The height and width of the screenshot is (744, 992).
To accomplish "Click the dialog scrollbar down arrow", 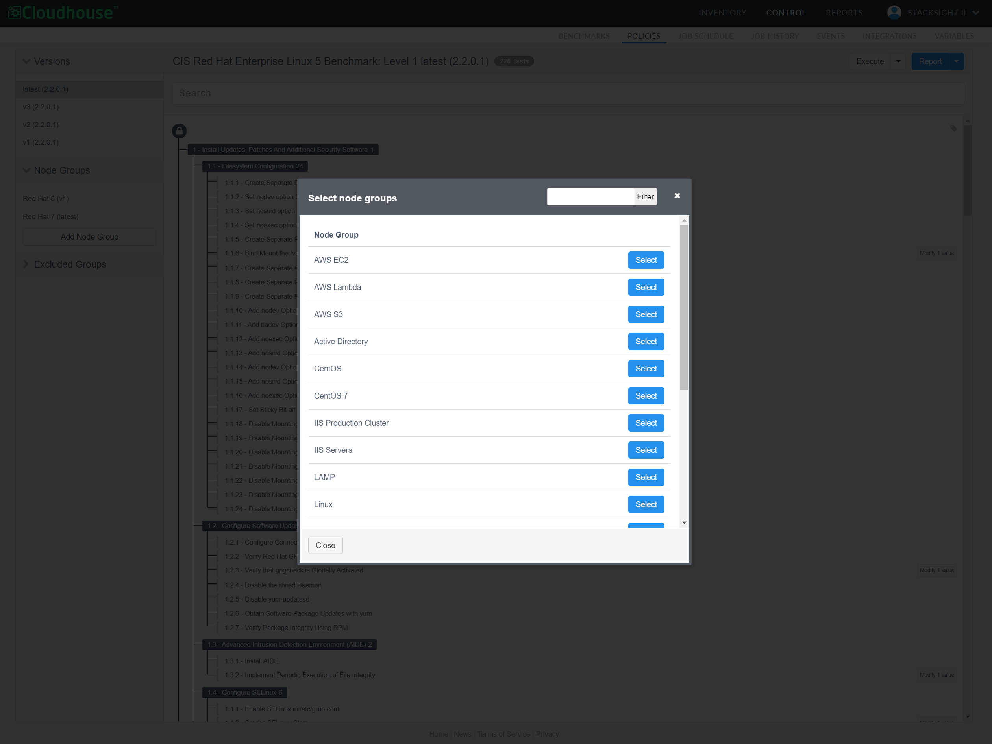I will [684, 522].
